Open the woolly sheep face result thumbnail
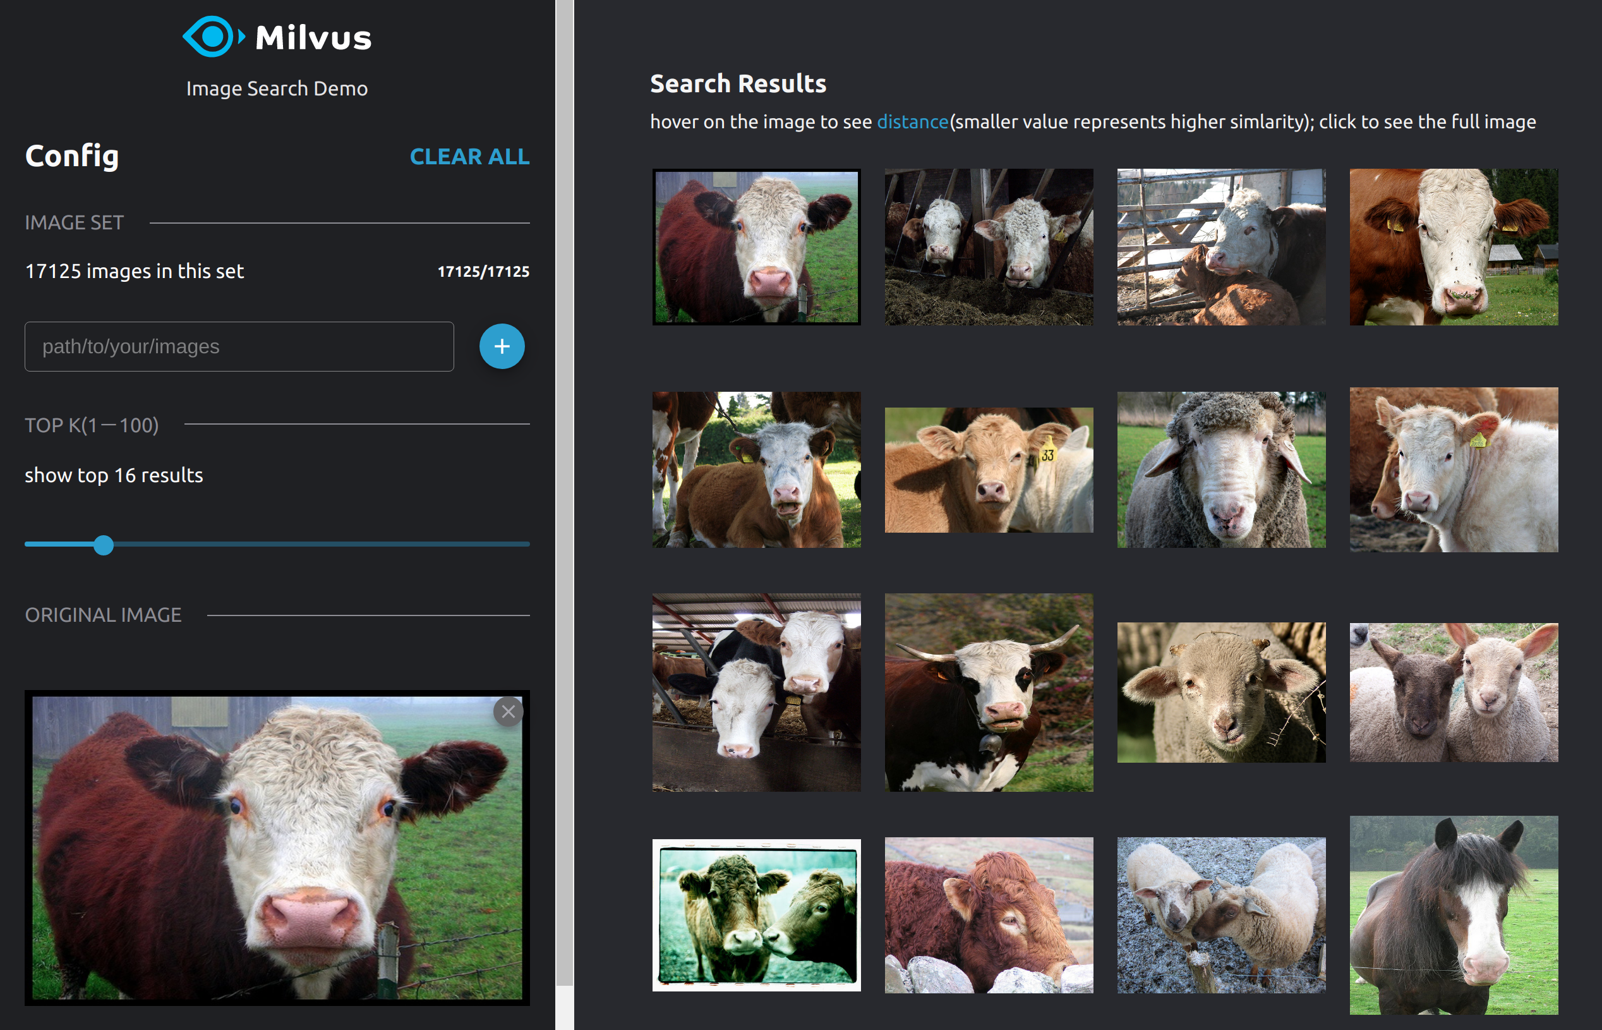The image size is (1602, 1030). pyautogui.click(x=1221, y=470)
